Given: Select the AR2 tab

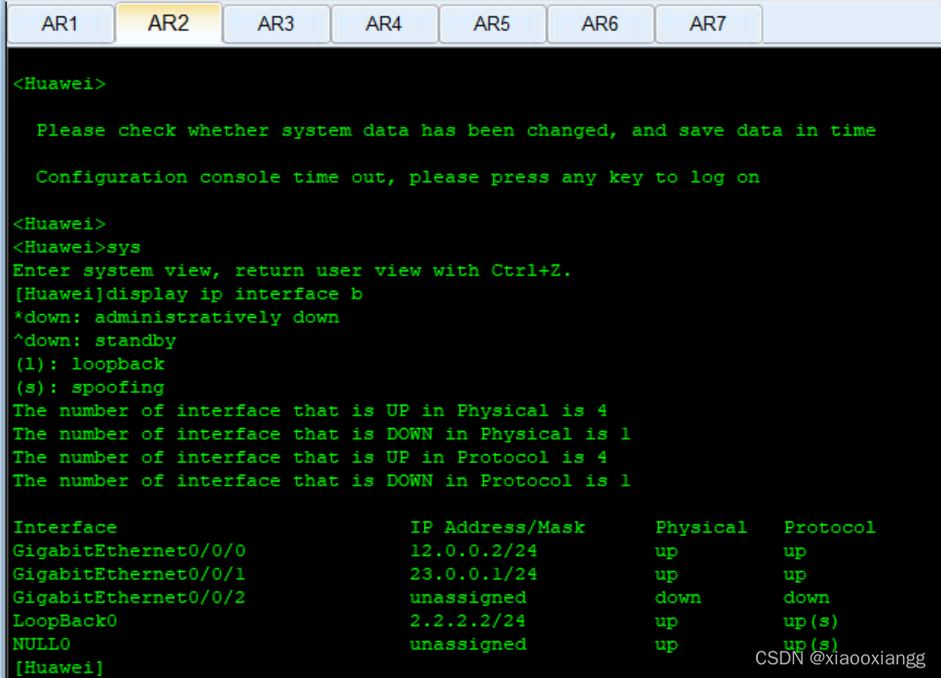Looking at the screenshot, I should [x=168, y=23].
